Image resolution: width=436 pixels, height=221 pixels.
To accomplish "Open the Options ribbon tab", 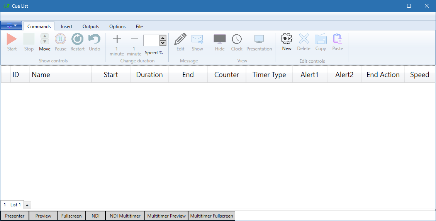I will pos(117,26).
